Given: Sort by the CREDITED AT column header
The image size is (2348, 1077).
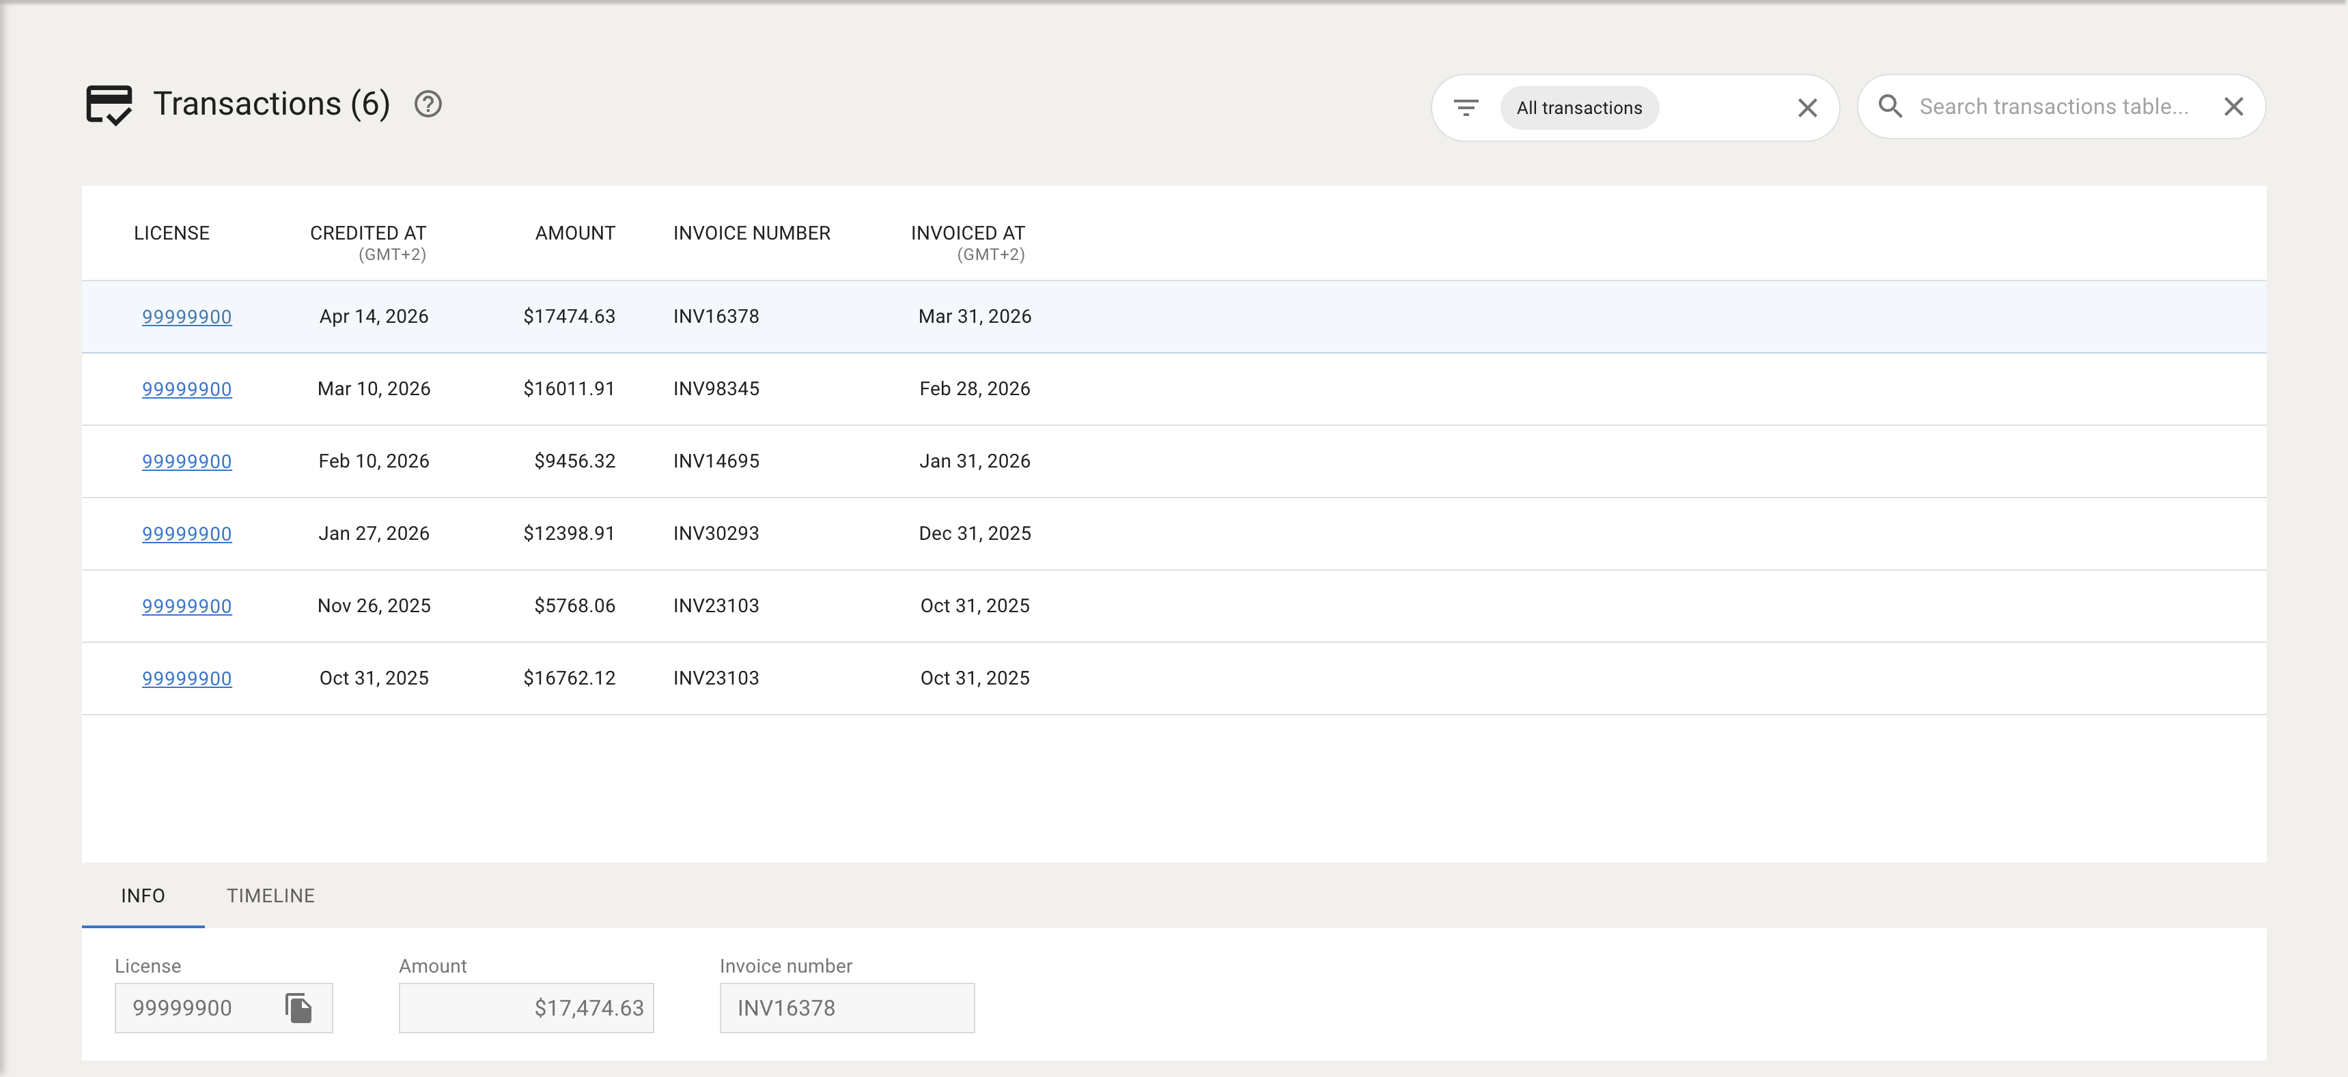Looking at the screenshot, I should coord(368,233).
